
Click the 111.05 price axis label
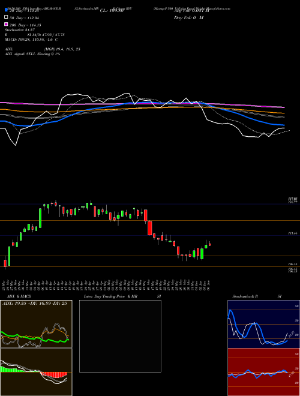292,234
